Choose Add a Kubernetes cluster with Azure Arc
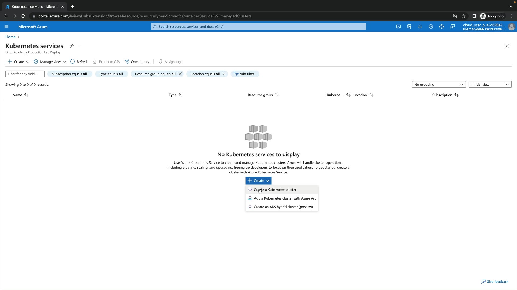This screenshot has width=517, height=290. pyautogui.click(x=285, y=198)
